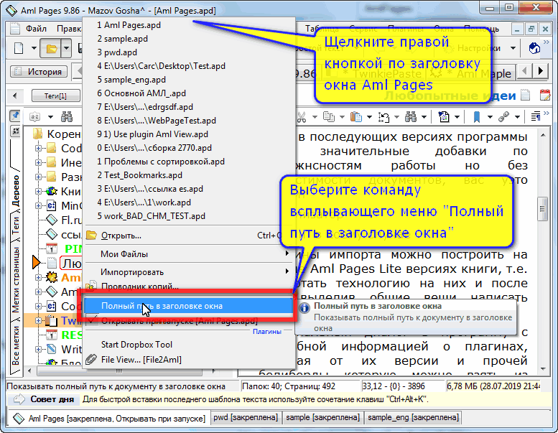
Task: Click the Теги[1] button
Action: (x=56, y=96)
